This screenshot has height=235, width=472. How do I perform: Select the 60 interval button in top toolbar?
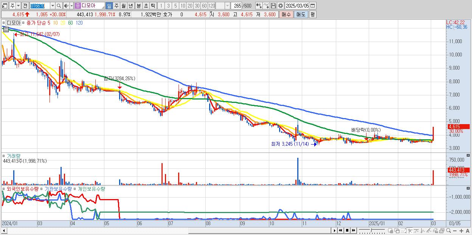point(204,6)
